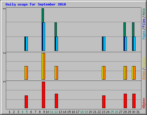Click the green weekend day label '19'

click(x=86, y=112)
